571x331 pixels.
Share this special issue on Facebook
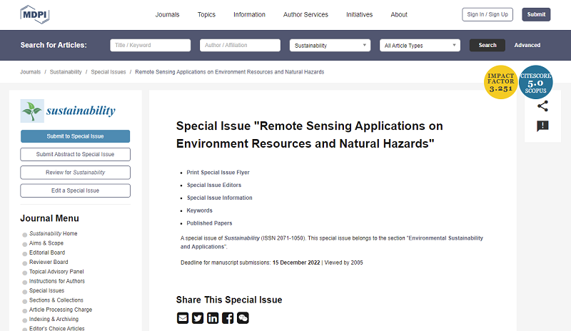pyautogui.click(x=228, y=318)
